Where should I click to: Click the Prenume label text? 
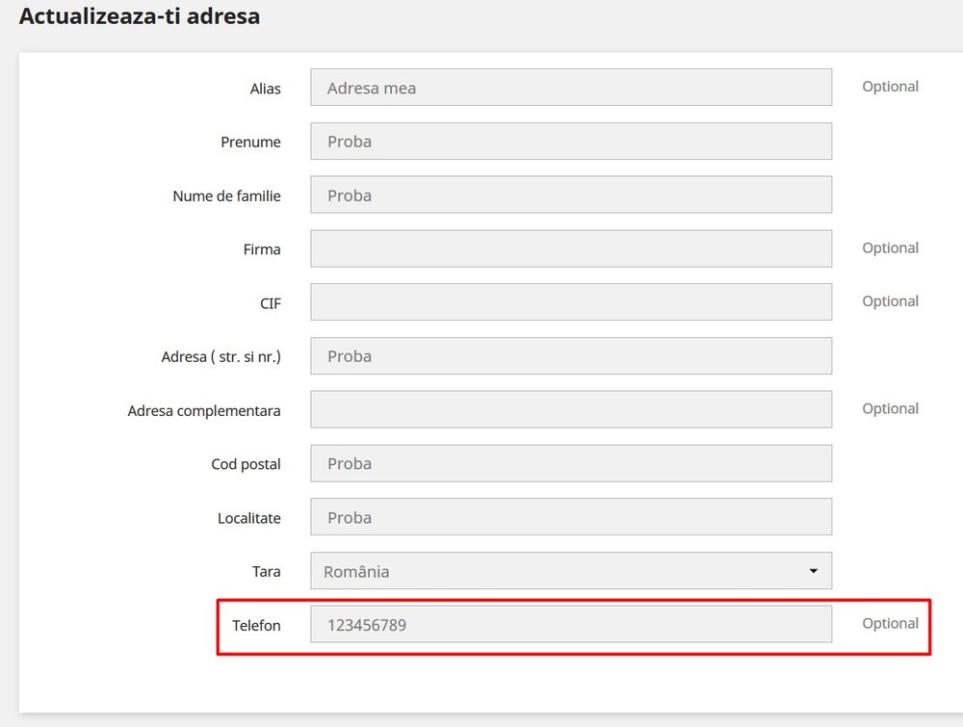click(250, 143)
